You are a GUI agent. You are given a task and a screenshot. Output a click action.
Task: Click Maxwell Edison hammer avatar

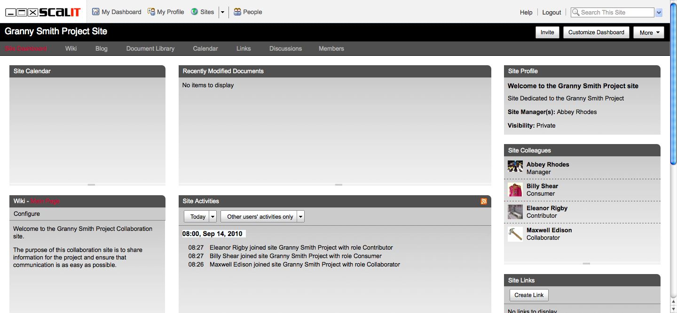(x=515, y=234)
